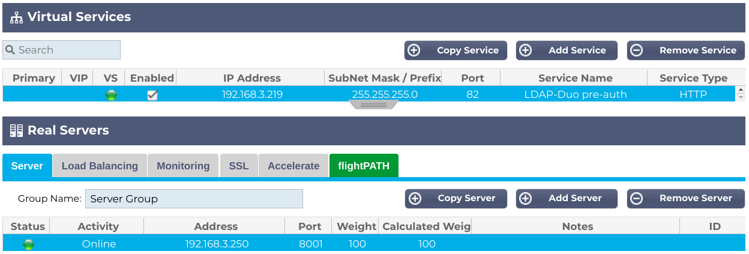Collapse the Virtual Services pane divider handle
This screenshot has height=254, width=749.
[x=373, y=104]
